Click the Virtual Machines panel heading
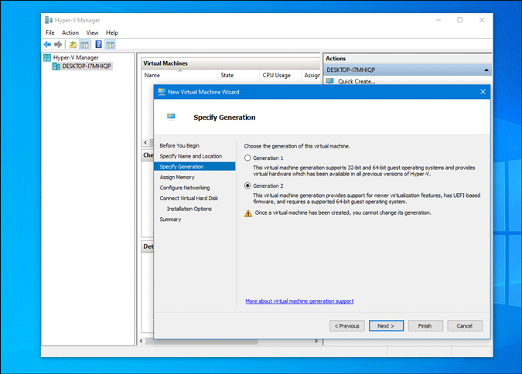This screenshot has width=522, height=374. point(165,63)
